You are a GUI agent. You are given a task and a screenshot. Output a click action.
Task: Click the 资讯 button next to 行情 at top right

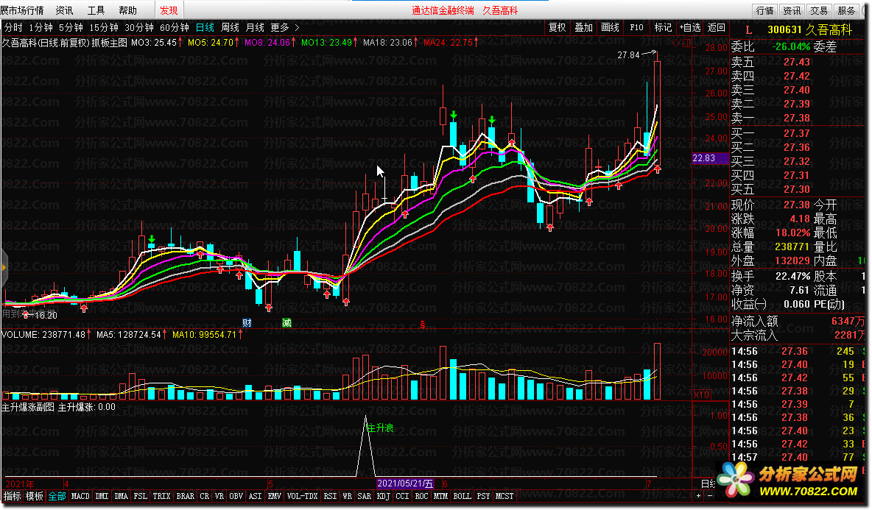(x=792, y=10)
